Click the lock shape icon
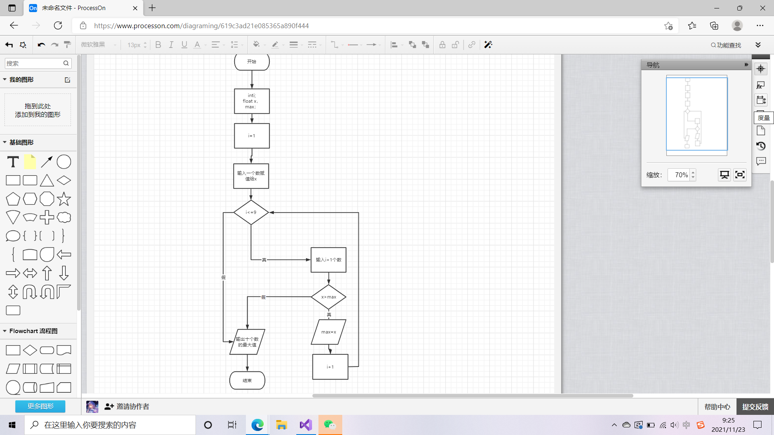 pyautogui.click(x=442, y=45)
